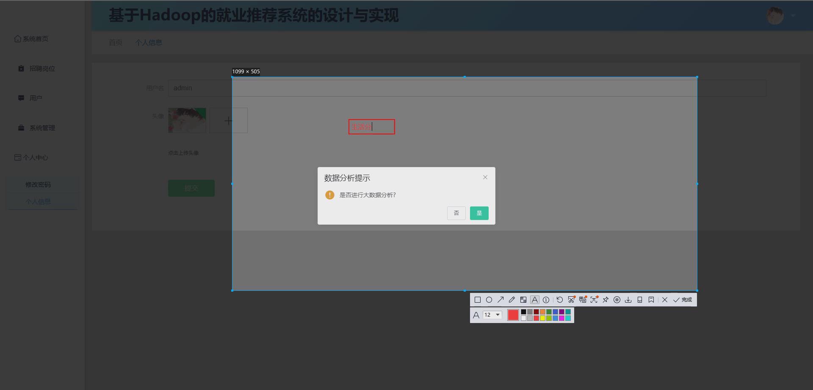
Task: Click the 提交 submit button
Action: (x=191, y=188)
